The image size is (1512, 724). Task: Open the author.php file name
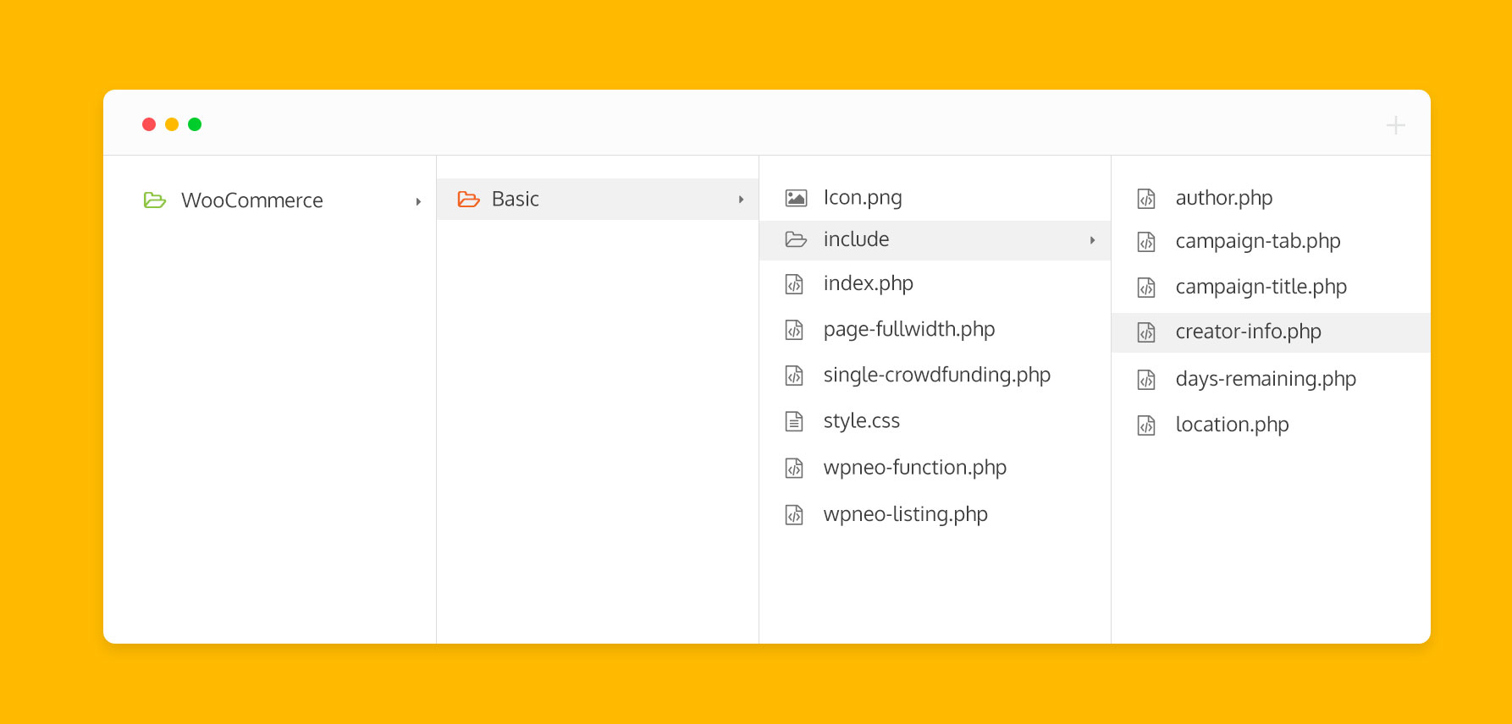pos(1224,199)
